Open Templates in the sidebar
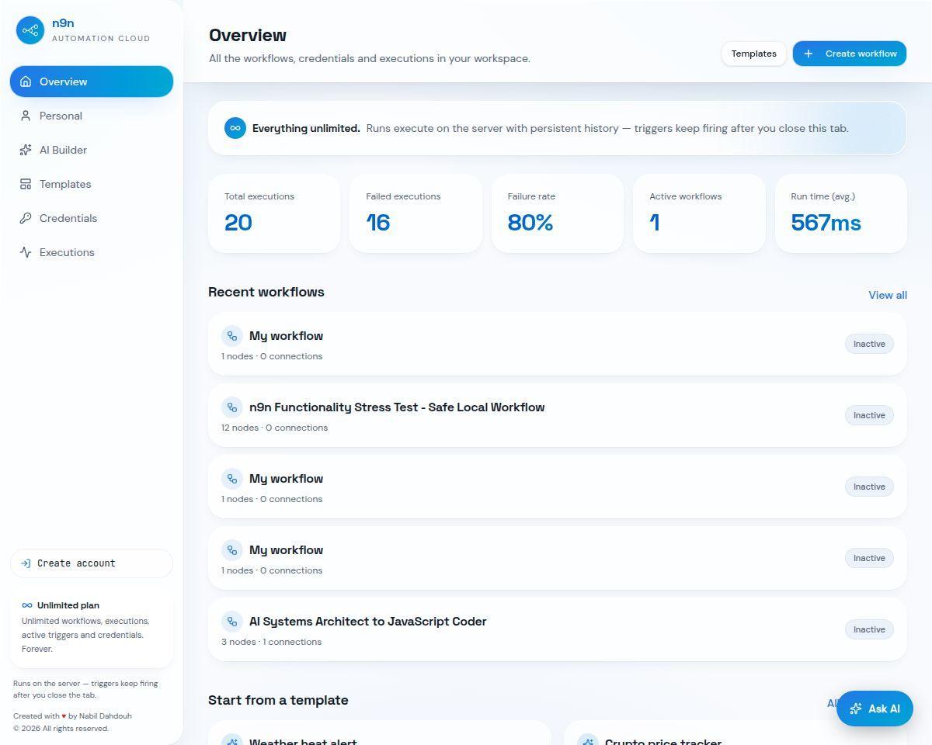This screenshot has width=932, height=745. point(92,184)
